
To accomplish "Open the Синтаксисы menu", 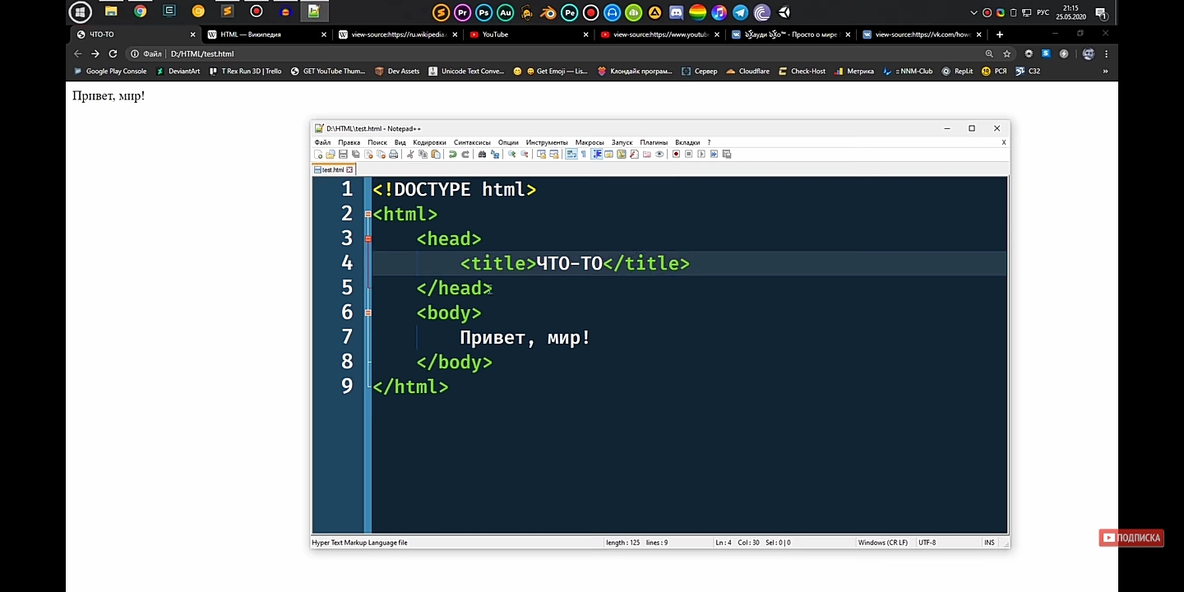I will pos(472,142).
